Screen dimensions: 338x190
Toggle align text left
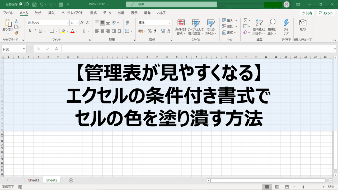pos(97,31)
